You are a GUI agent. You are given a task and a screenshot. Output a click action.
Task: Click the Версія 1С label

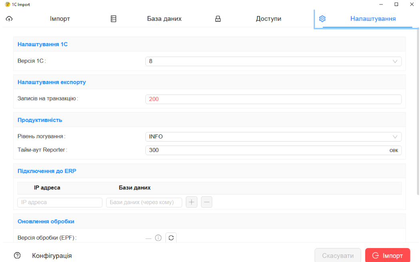32,61
